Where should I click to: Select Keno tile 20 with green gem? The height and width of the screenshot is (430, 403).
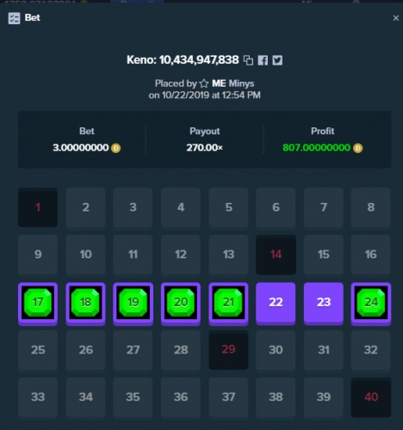pyautogui.click(x=181, y=304)
